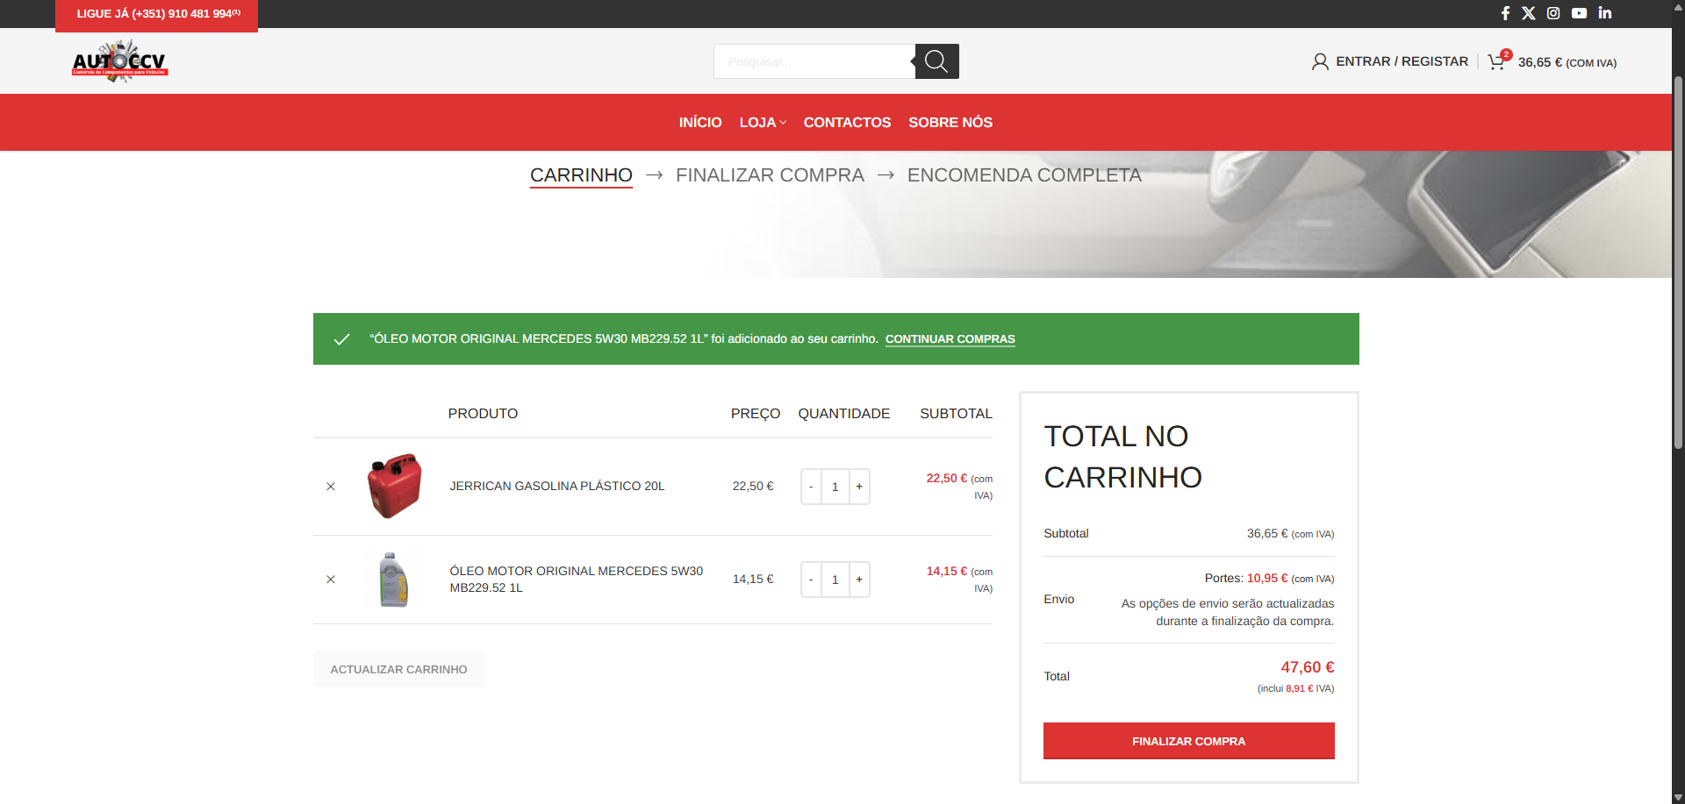This screenshot has height=804, width=1685.
Task: Click the Pesquisar search box
Action: [814, 61]
